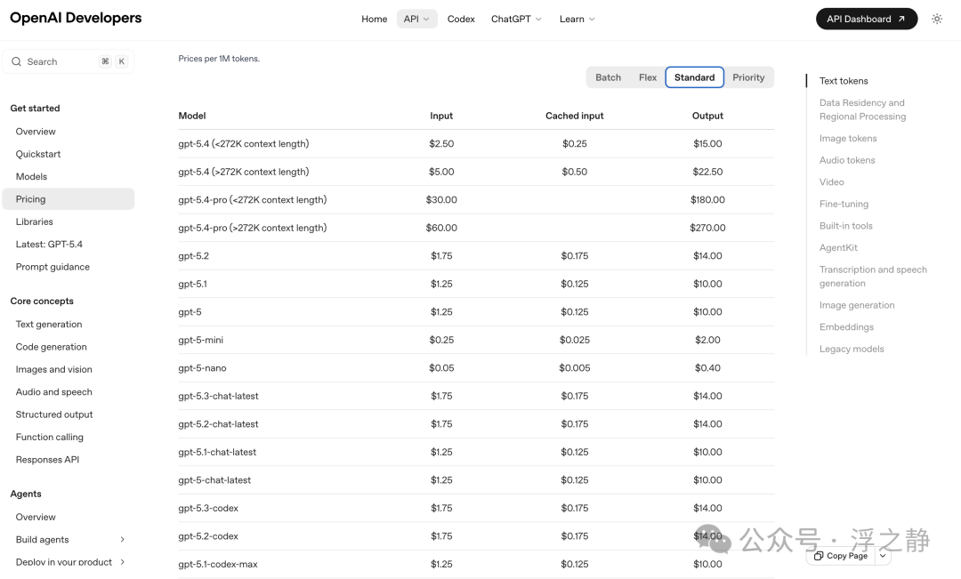Select Pricing in the sidebar

click(x=68, y=199)
